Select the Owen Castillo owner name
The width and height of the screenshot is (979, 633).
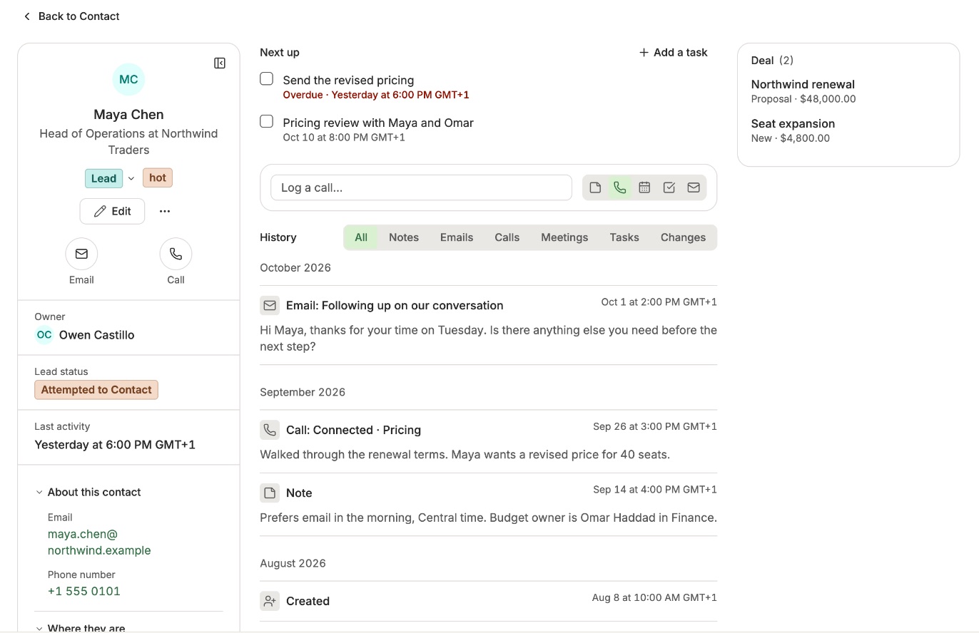(x=97, y=335)
